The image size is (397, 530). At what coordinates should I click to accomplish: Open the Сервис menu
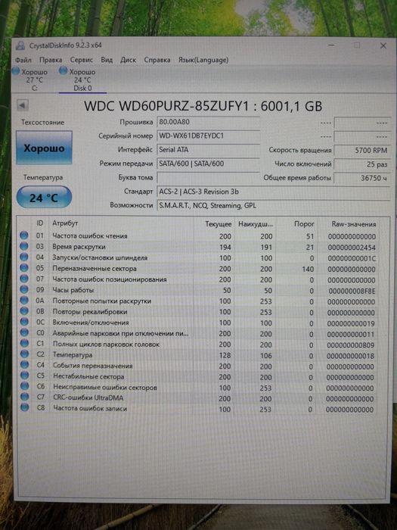tap(82, 60)
